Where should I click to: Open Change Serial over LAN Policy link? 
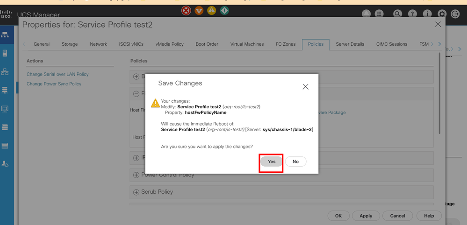(x=57, y=74)
